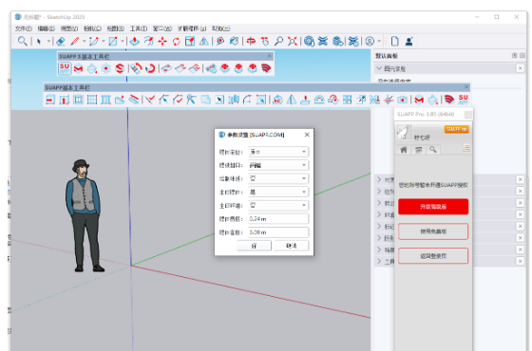Activate the Scale tool
The image size is (532, 351).
click(190, 42)
